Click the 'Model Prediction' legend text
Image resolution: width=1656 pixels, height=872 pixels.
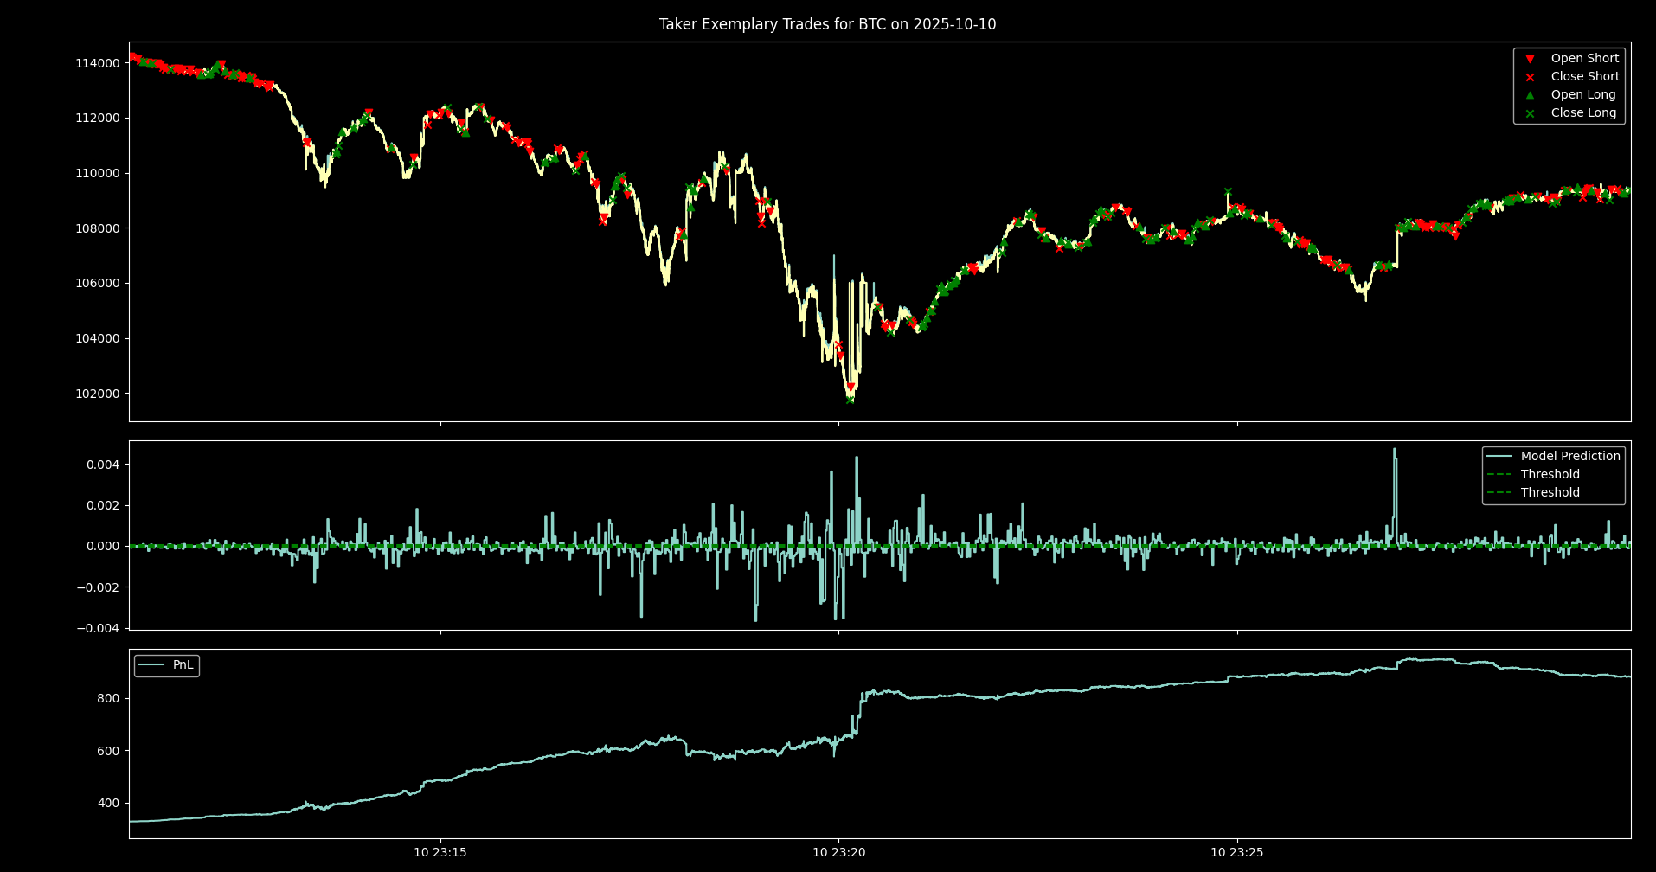coord(1570,456)
